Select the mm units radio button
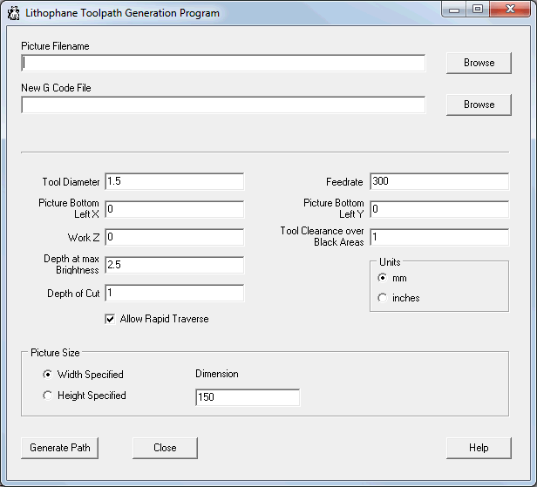This screenshot has height=487, width=537. [x=382, y=278]
